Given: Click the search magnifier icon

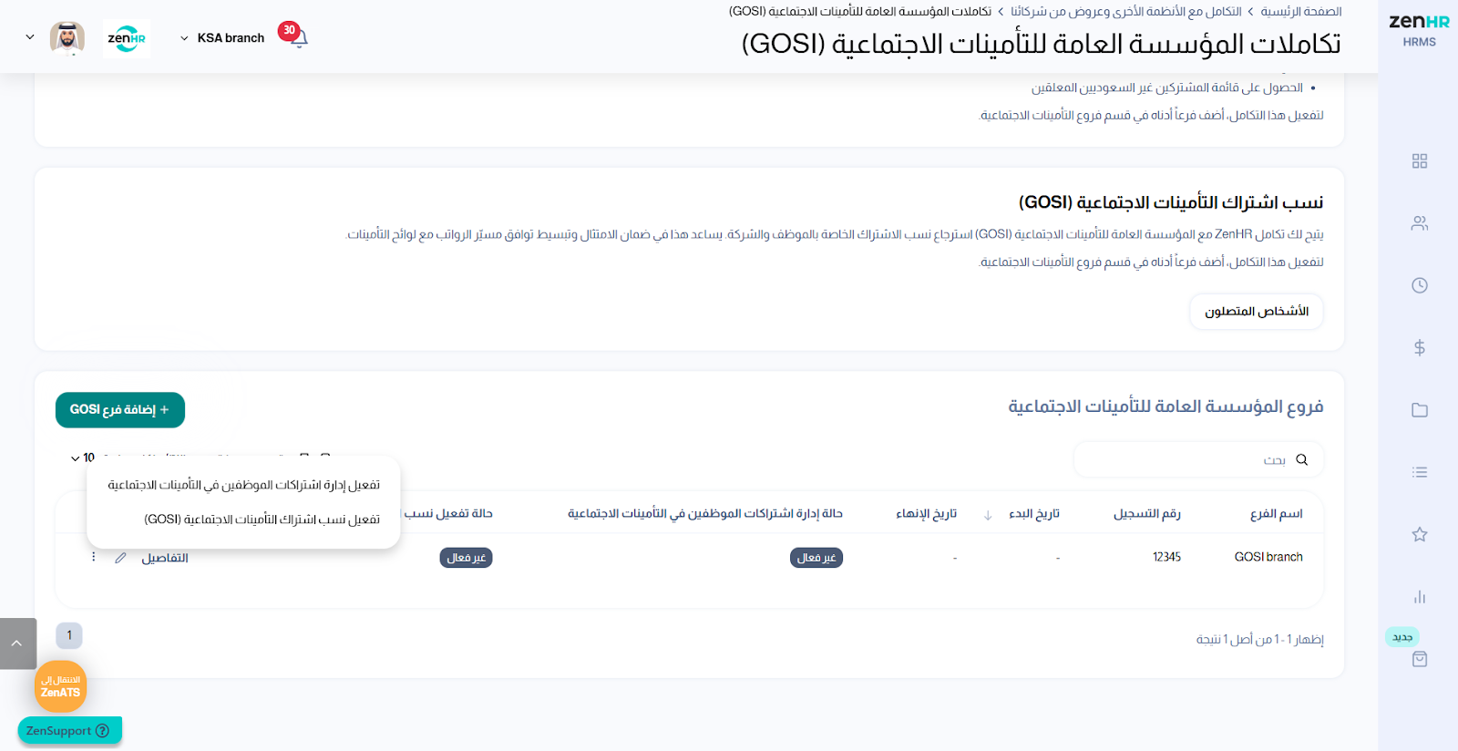Looking at the screenshot, I should click(x=1301, y=460).
